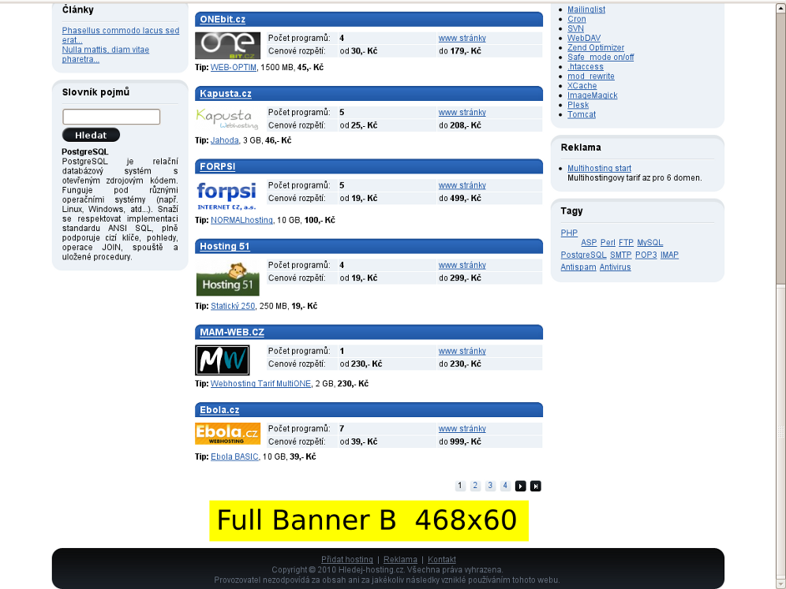Visit www stránky link for ONEbit.cz
Screen dimensions: 786x589
tap(462, 38)
